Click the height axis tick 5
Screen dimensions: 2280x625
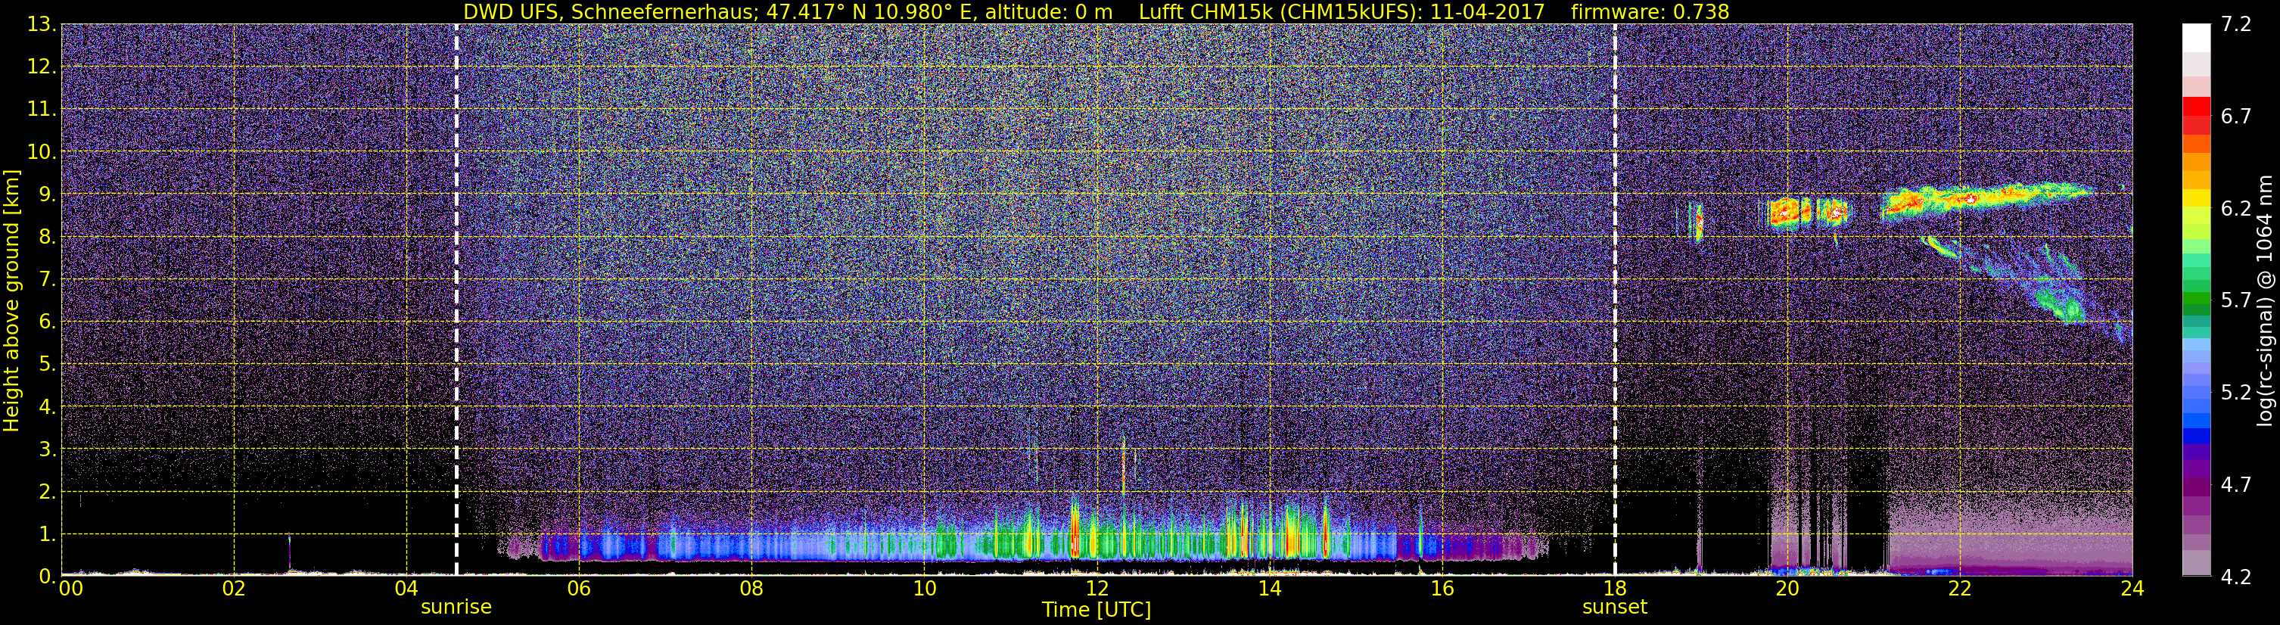click(x=46, y=365)
